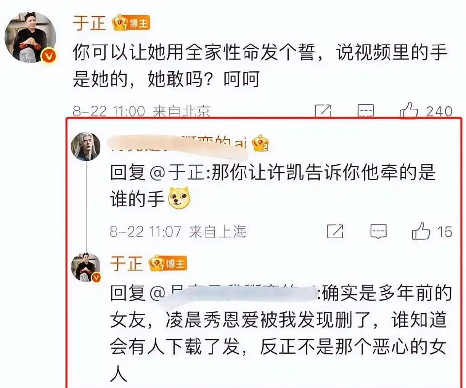Repost the 11:07 reply from 上海
Screen dimensions: 466x388
point(335,231)
